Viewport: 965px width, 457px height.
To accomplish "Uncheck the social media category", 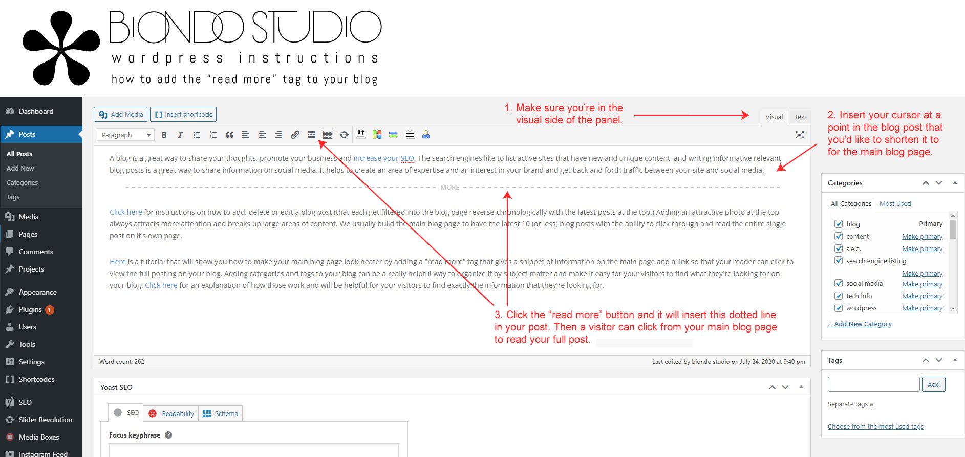I will (x=839, y=283).
